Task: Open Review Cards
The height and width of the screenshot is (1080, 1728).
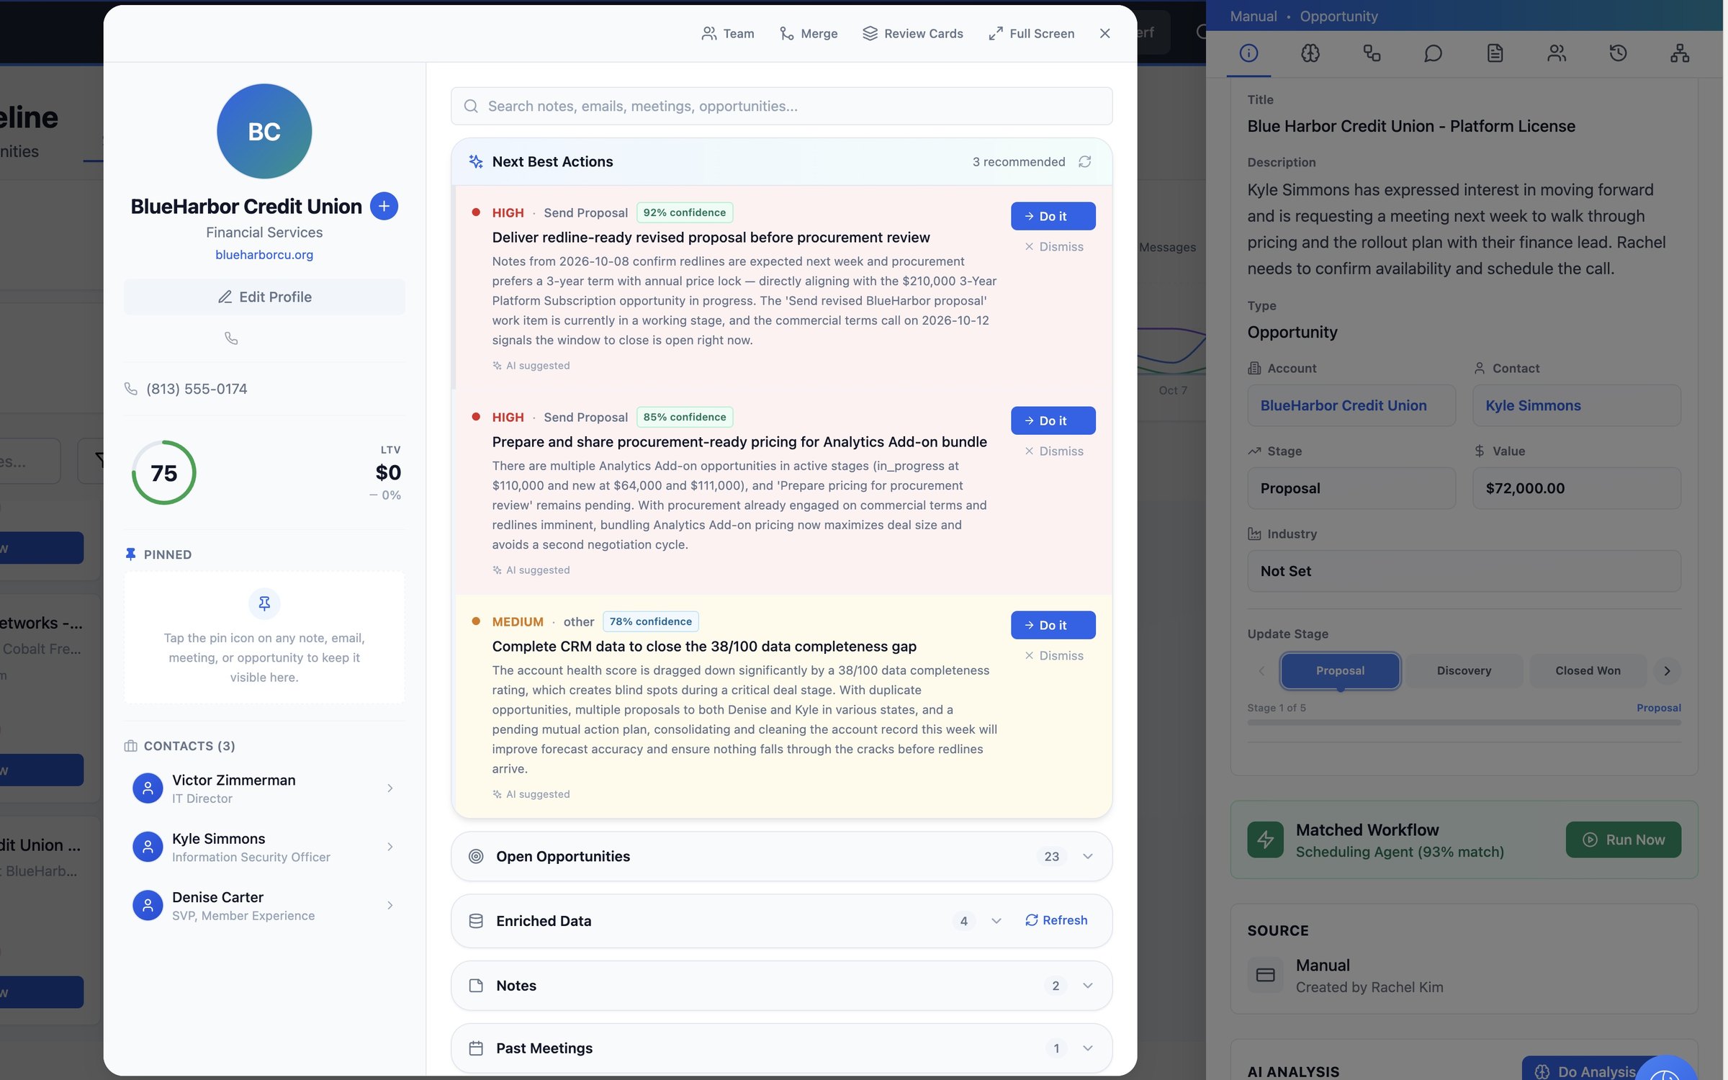Action: 912,33
